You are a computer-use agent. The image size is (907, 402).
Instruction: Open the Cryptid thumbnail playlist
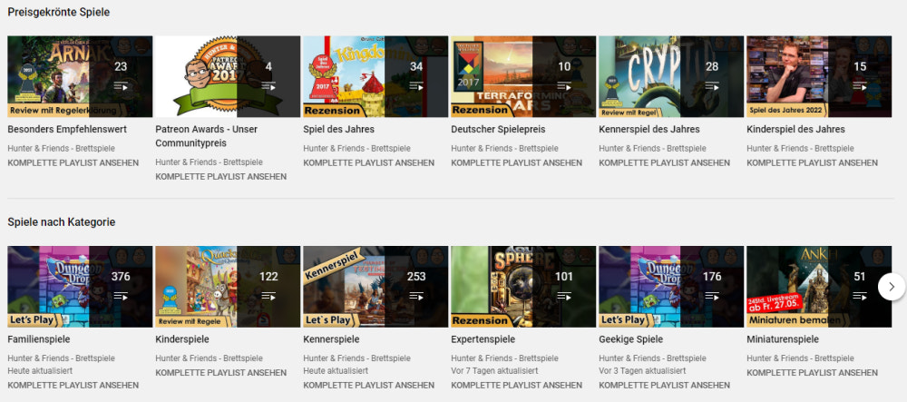tap(671, 76)
